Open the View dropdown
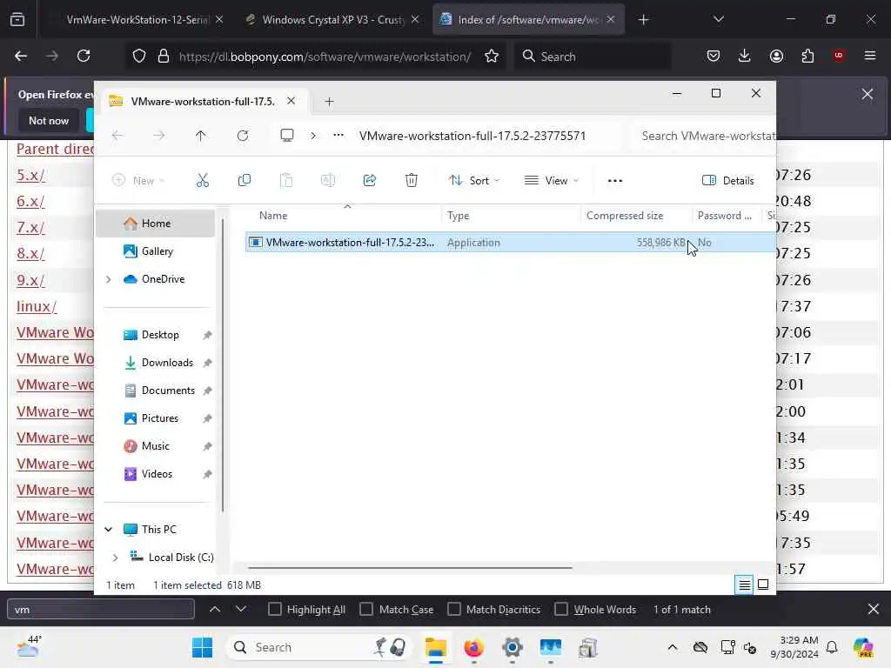This screenshot has width=891, height=668. tap(551, 181)
